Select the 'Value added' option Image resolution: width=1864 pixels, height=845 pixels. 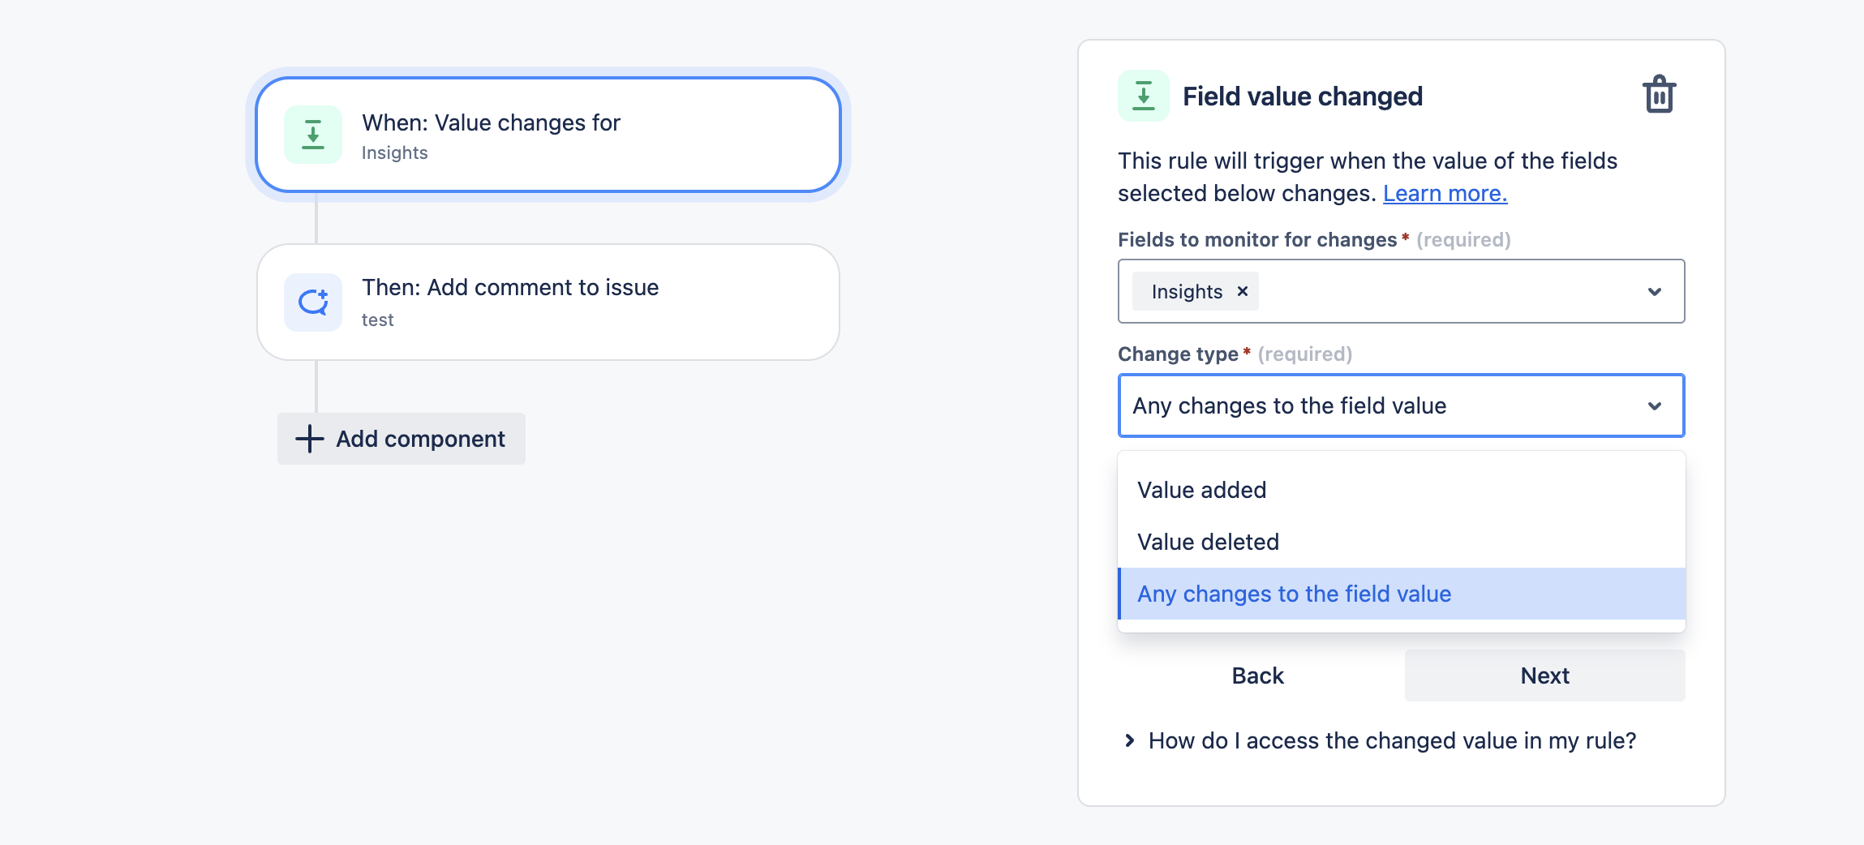point(1202,489)
